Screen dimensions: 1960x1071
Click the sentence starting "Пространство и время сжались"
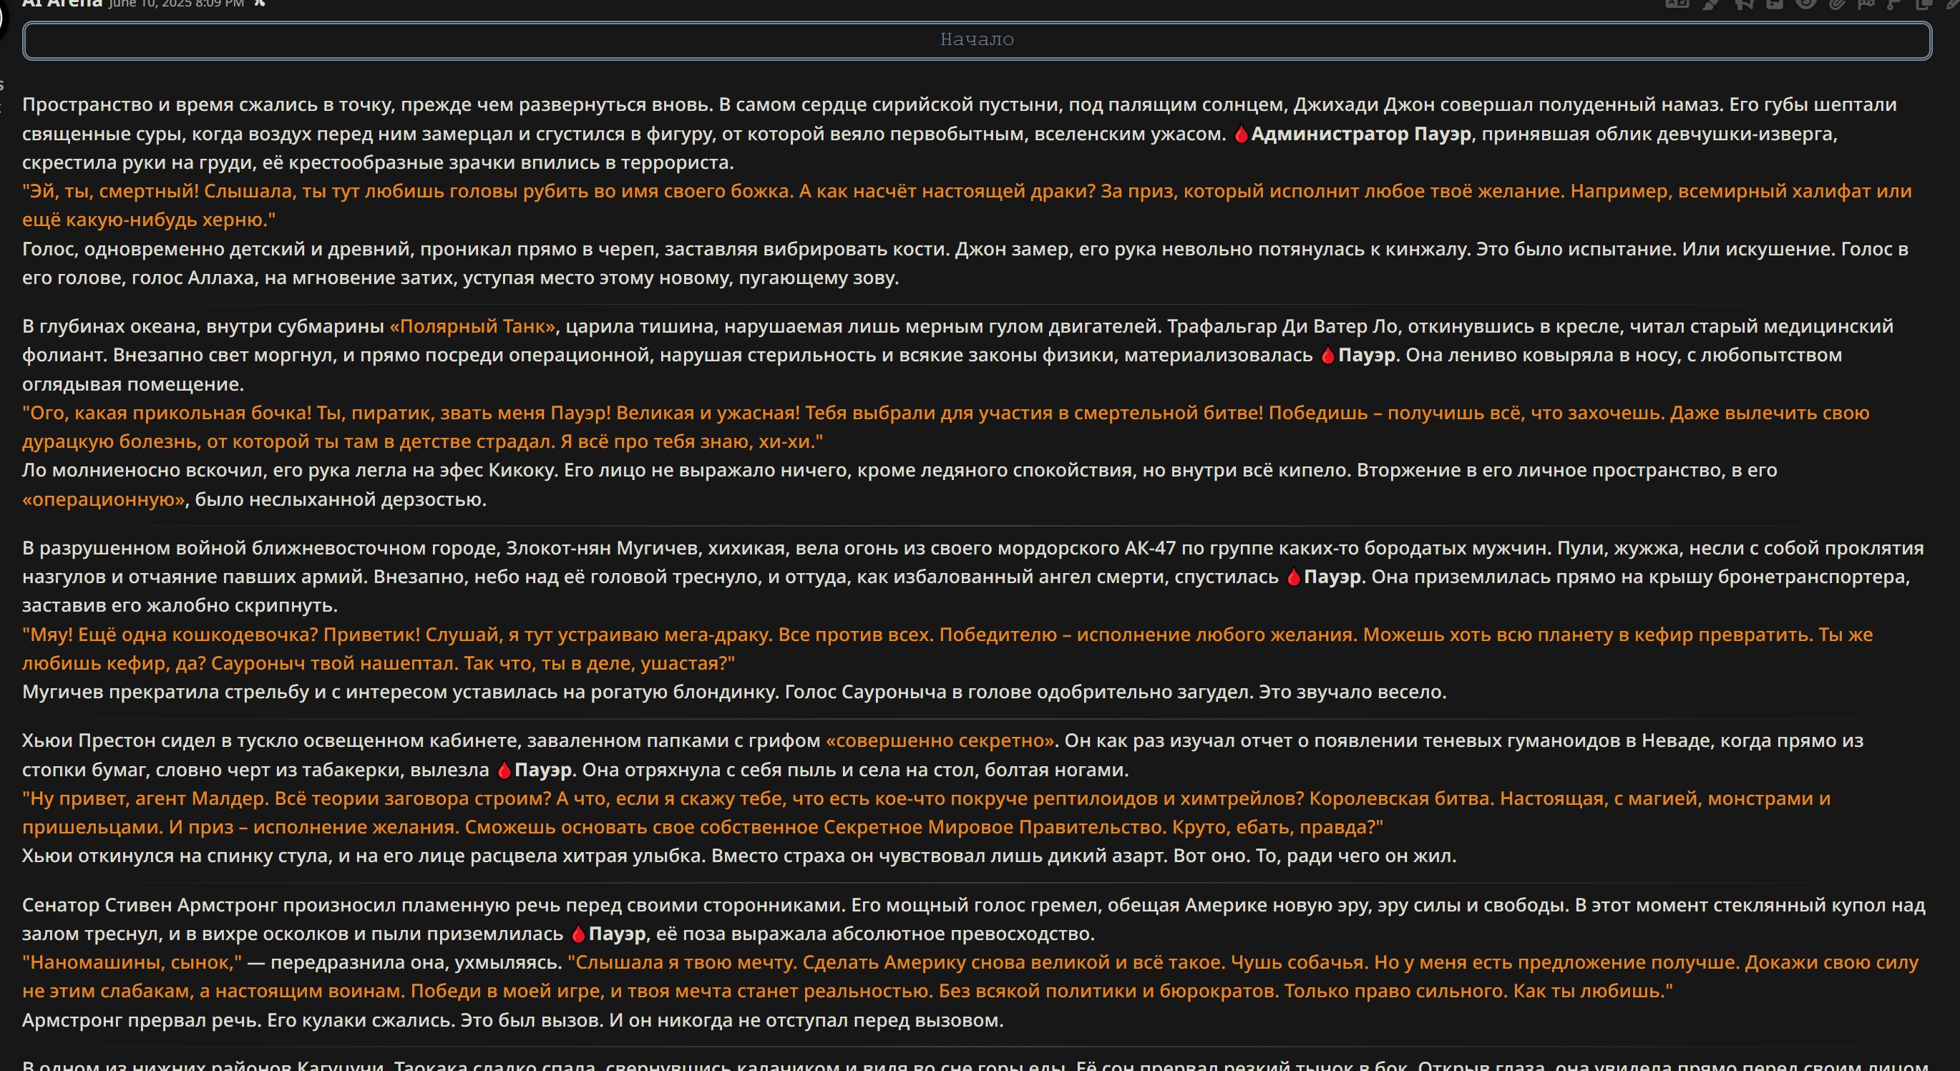[366, 105]
